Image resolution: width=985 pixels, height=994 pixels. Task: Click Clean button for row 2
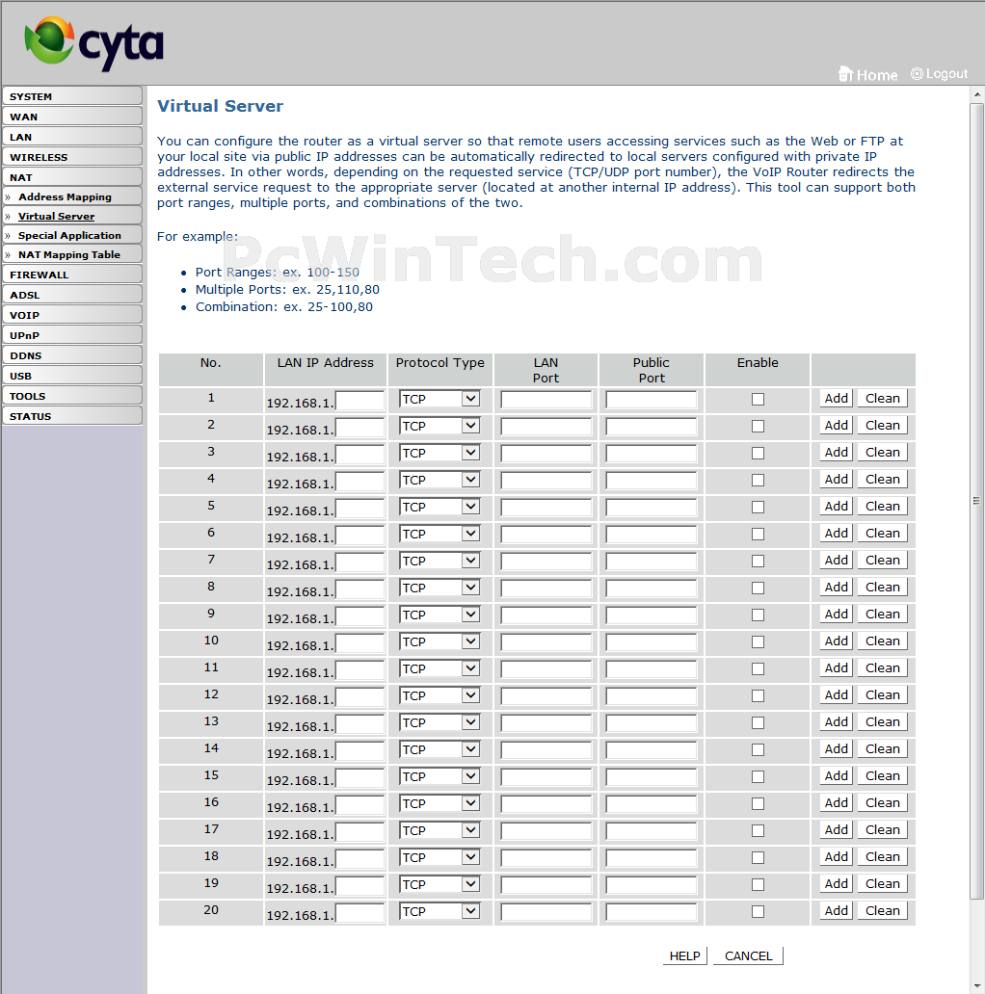coord(882,426)
